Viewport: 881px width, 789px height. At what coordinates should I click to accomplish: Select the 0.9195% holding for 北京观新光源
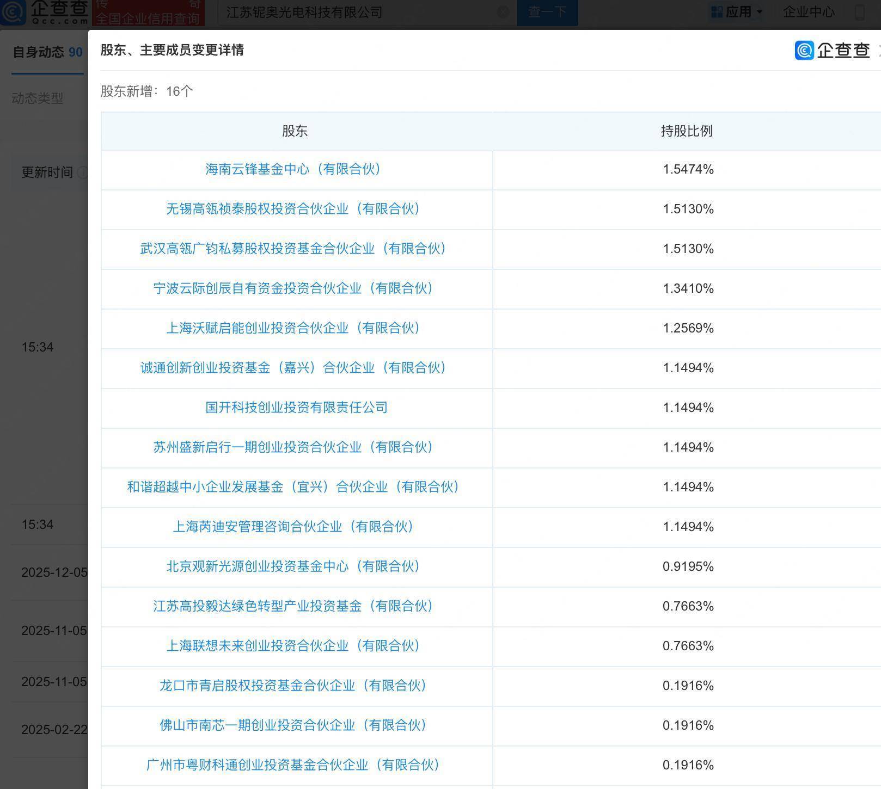(688, 566)
